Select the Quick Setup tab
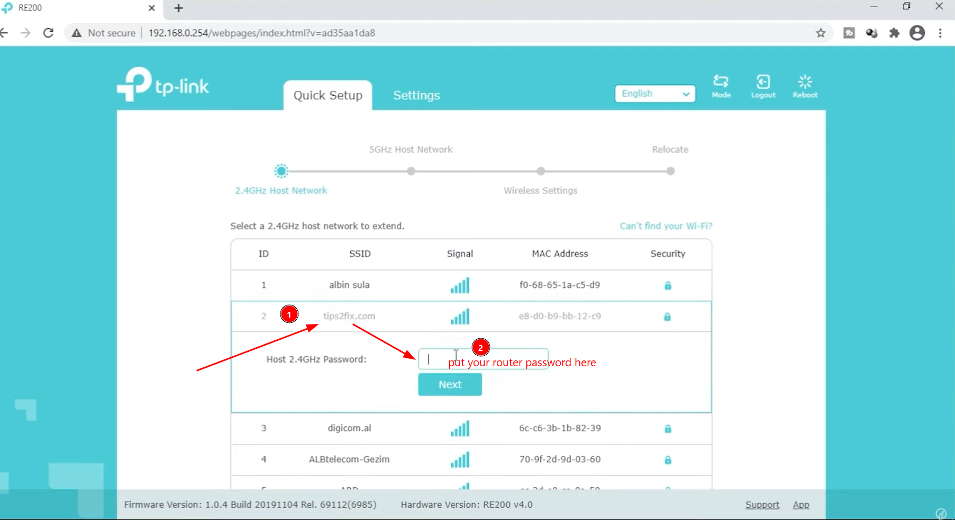This screenshot has height=520, width=955. point(328,95)
